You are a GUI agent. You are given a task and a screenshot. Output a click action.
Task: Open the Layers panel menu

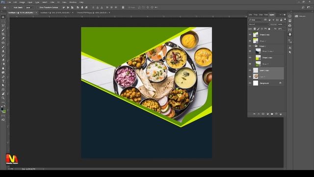pyautogui.click(x=285, y=15)
